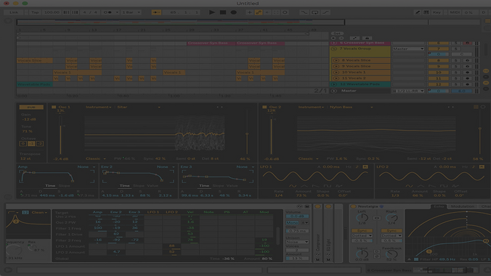
Task: Click the Previous Locator arrow
Action: pyautogui.click(x=333, y=38)
